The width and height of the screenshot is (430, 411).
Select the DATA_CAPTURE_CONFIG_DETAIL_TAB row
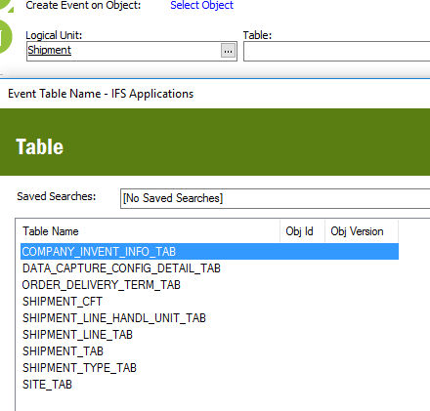point(209,268)
